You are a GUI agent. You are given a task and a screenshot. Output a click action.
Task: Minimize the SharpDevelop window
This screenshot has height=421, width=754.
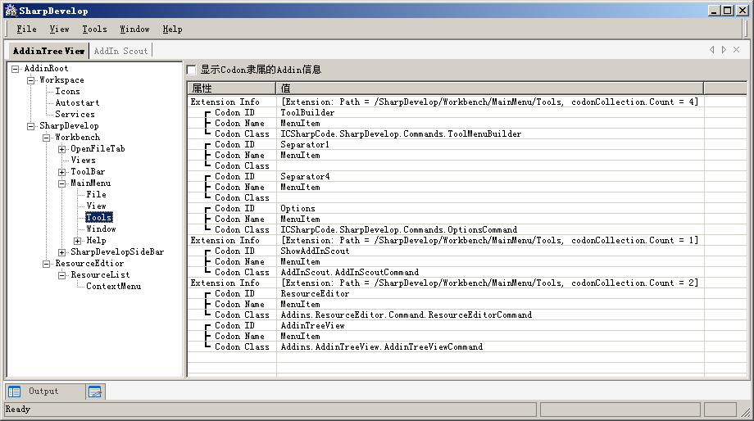click(x=714, y=11)
